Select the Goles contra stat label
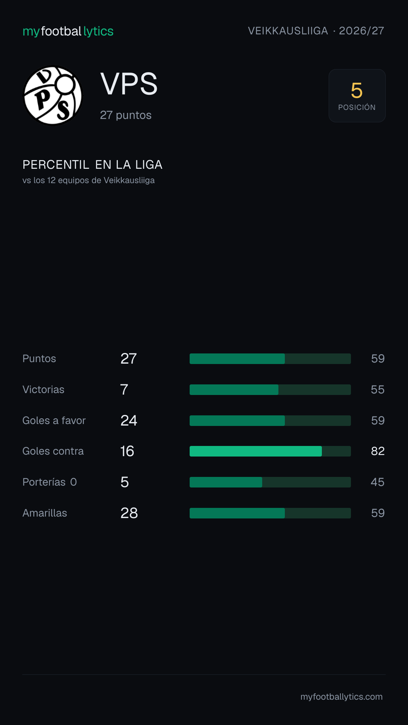 click(53, 451)
